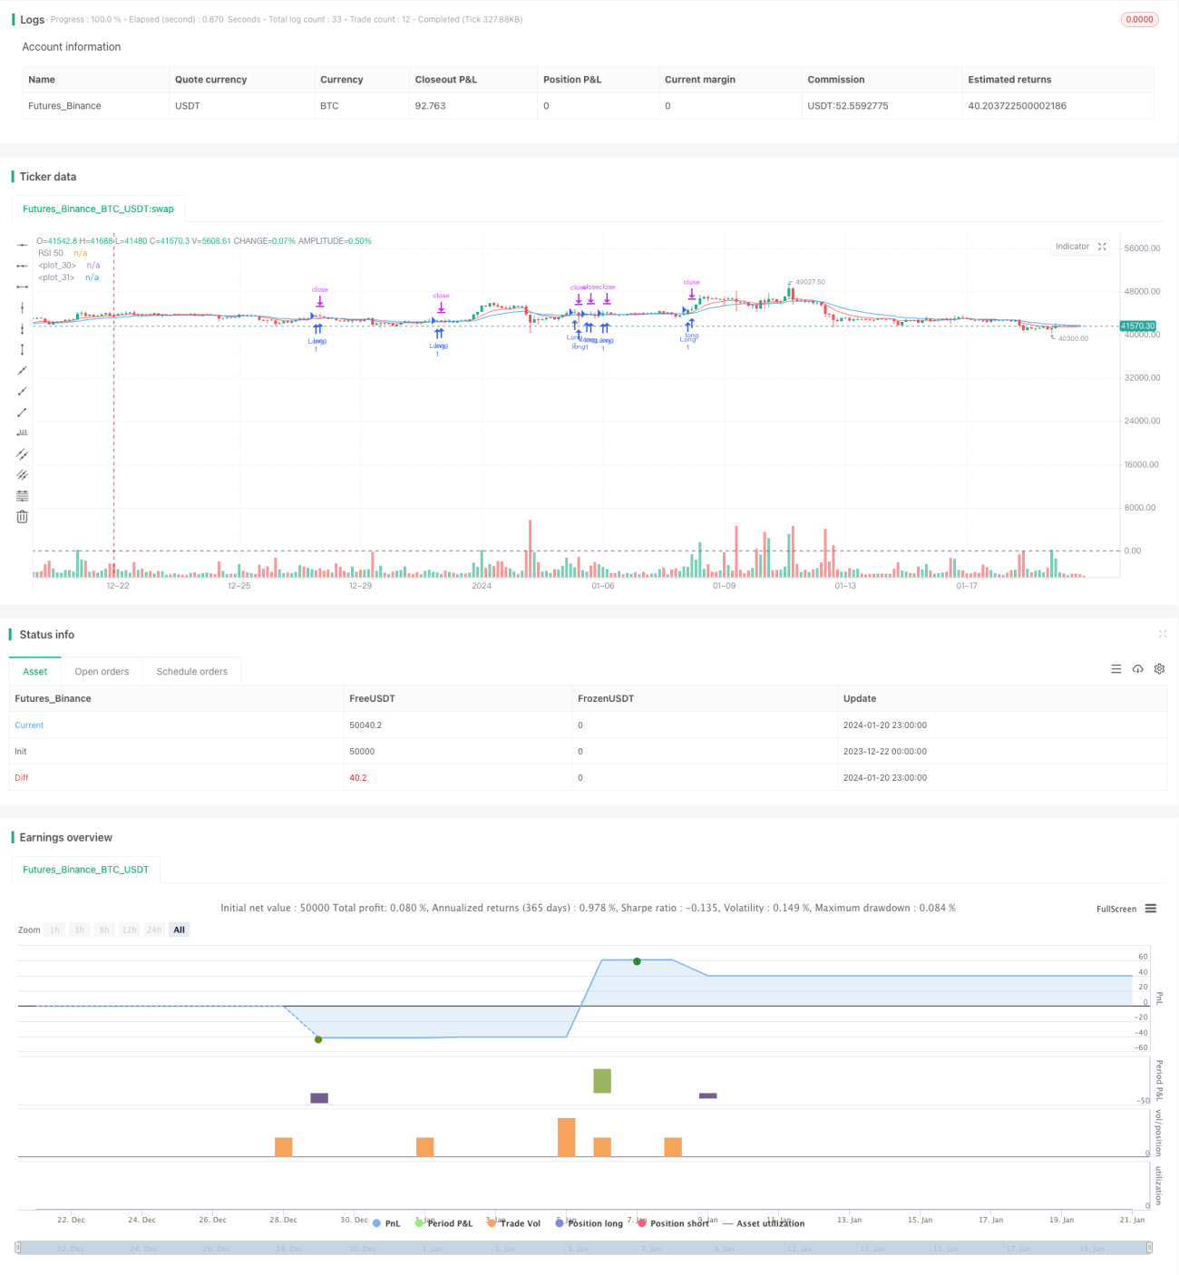Collapse the Status info panel
Screen dimensions: 1179x1275
pyautogui.click(x=1162, y=634)
